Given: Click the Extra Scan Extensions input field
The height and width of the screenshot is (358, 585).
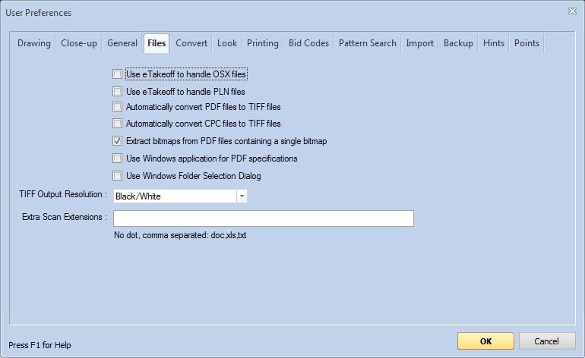Looking at the screenshot, I should pos(264,218).
